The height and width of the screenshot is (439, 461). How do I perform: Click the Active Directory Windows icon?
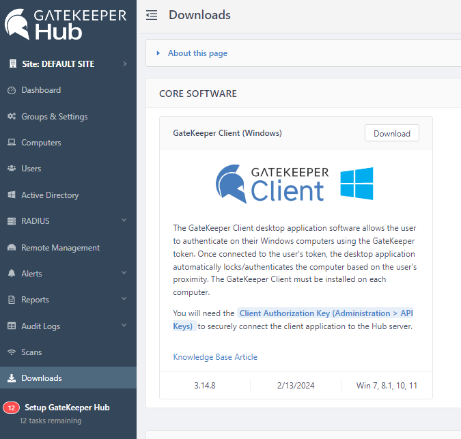click(x=12, y=195)
